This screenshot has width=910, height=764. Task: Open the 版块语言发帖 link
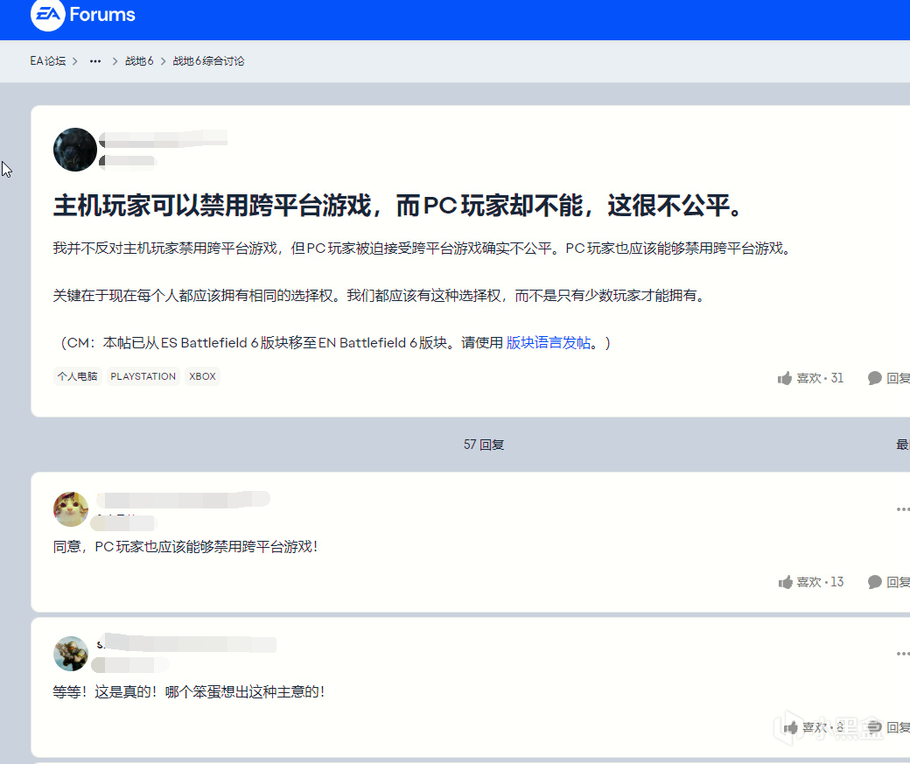click(x=549, y=343)
